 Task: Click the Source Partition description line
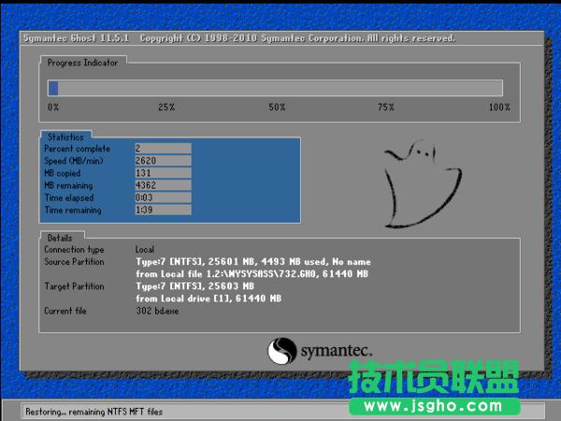tap(252, 262)
